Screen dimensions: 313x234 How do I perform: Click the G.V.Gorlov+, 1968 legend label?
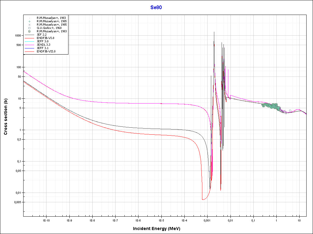tap(49, 28)
